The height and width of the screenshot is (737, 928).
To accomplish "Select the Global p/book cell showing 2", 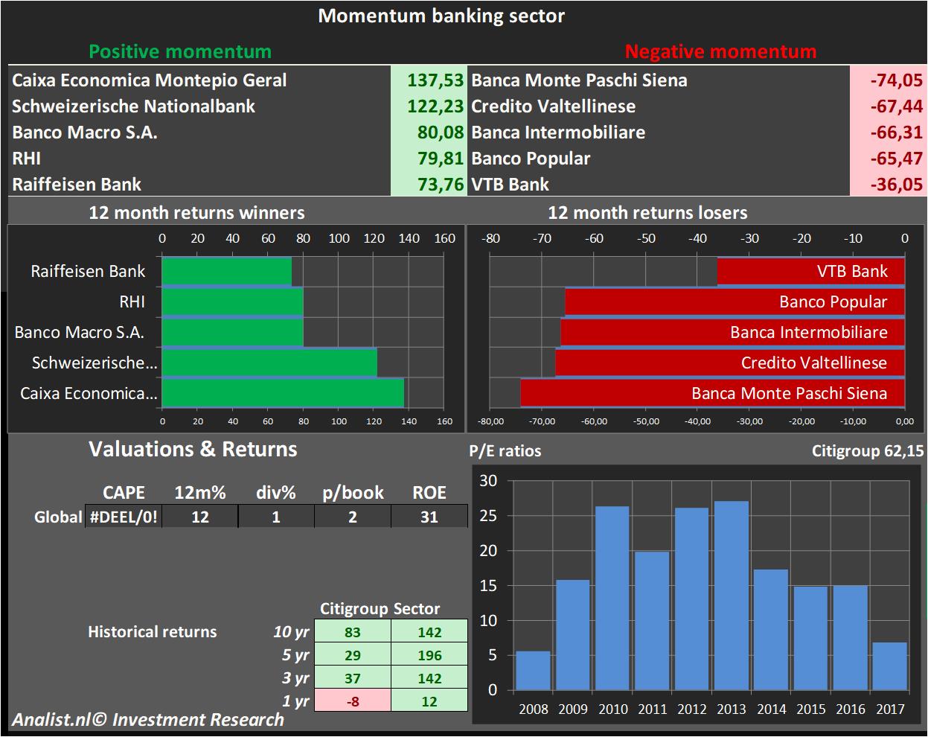I will click(x=353, y=517).
